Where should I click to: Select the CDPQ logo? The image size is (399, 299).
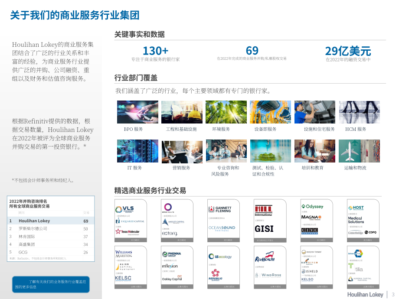point(370,232)
